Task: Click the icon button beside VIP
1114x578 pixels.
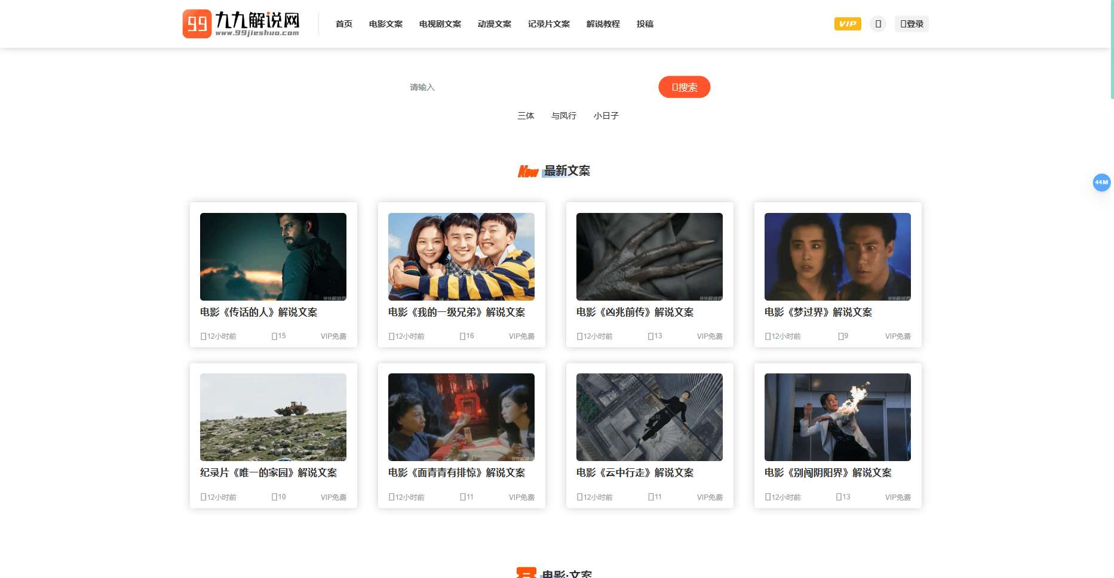Action: point(878,24)
